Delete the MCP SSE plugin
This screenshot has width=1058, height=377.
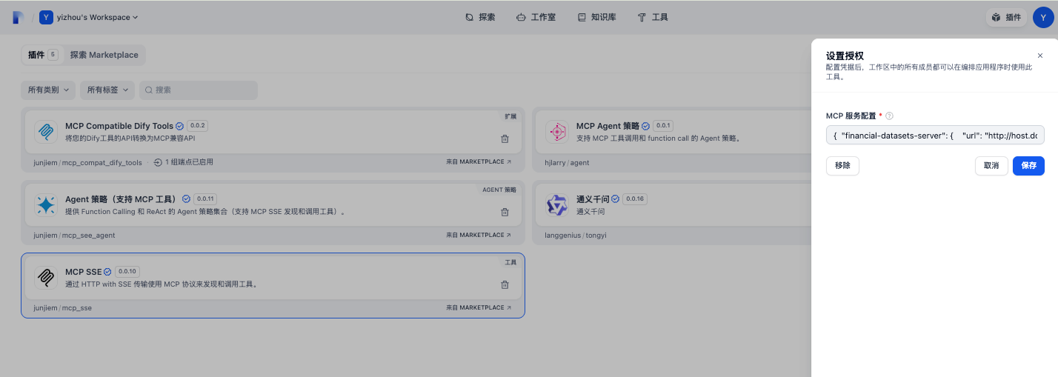coord(505,284)
